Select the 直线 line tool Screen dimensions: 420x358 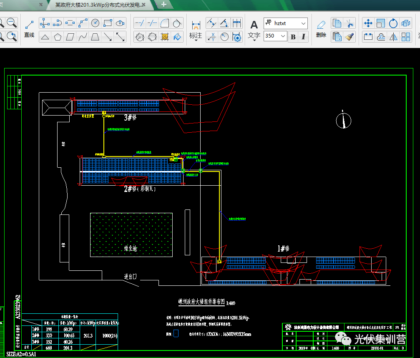(29, 28)
